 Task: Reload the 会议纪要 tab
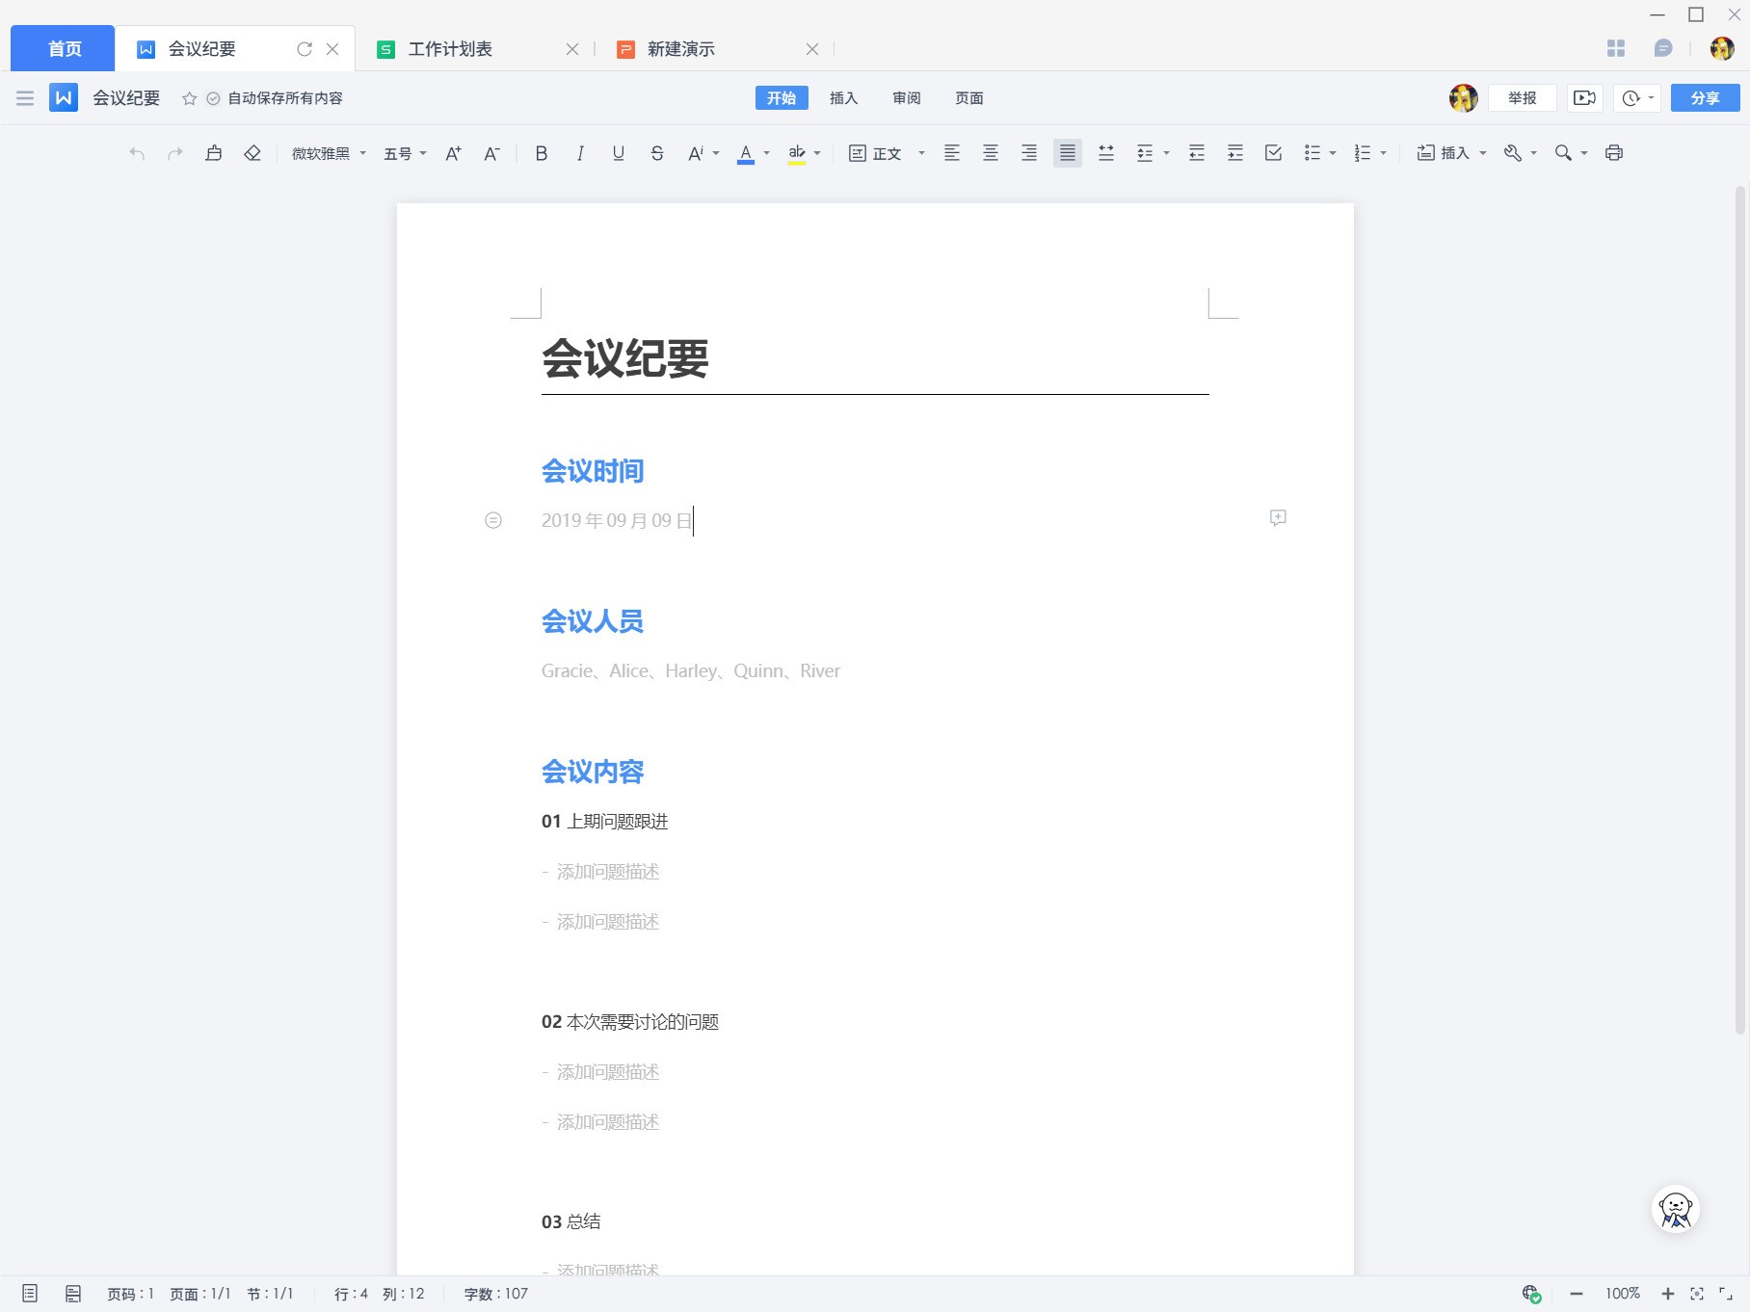click(305, 49)
